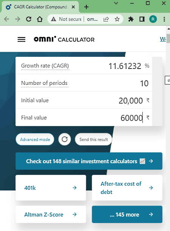The image size is (170, 231).
Task: Open the hamburger navigation menu
Action: point(22,39)
